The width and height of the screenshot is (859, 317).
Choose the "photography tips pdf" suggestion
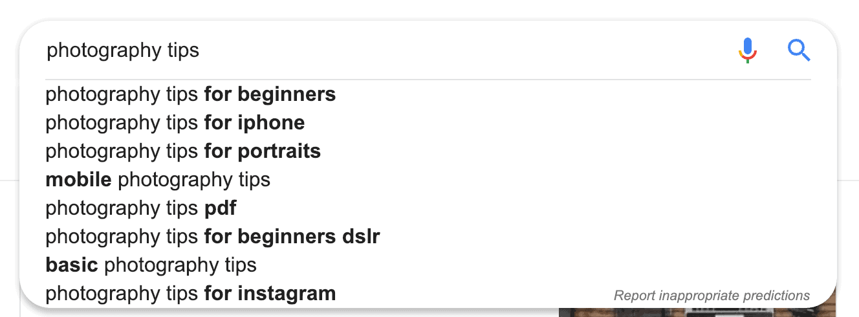141,208
